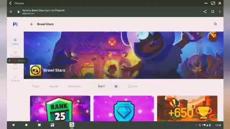
Task: Open filters icon next to Буст tab
Action: point(116,86)
